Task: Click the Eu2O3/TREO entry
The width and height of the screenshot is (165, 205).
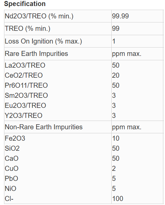Action: coord(25,106)
